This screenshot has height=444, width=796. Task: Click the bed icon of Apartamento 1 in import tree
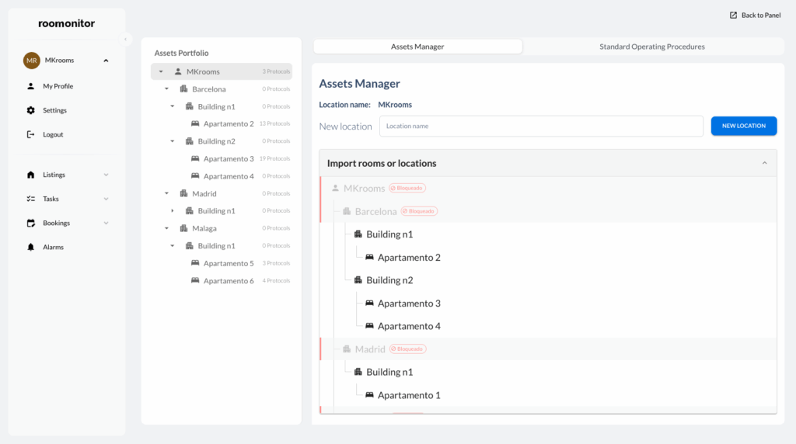369,395
